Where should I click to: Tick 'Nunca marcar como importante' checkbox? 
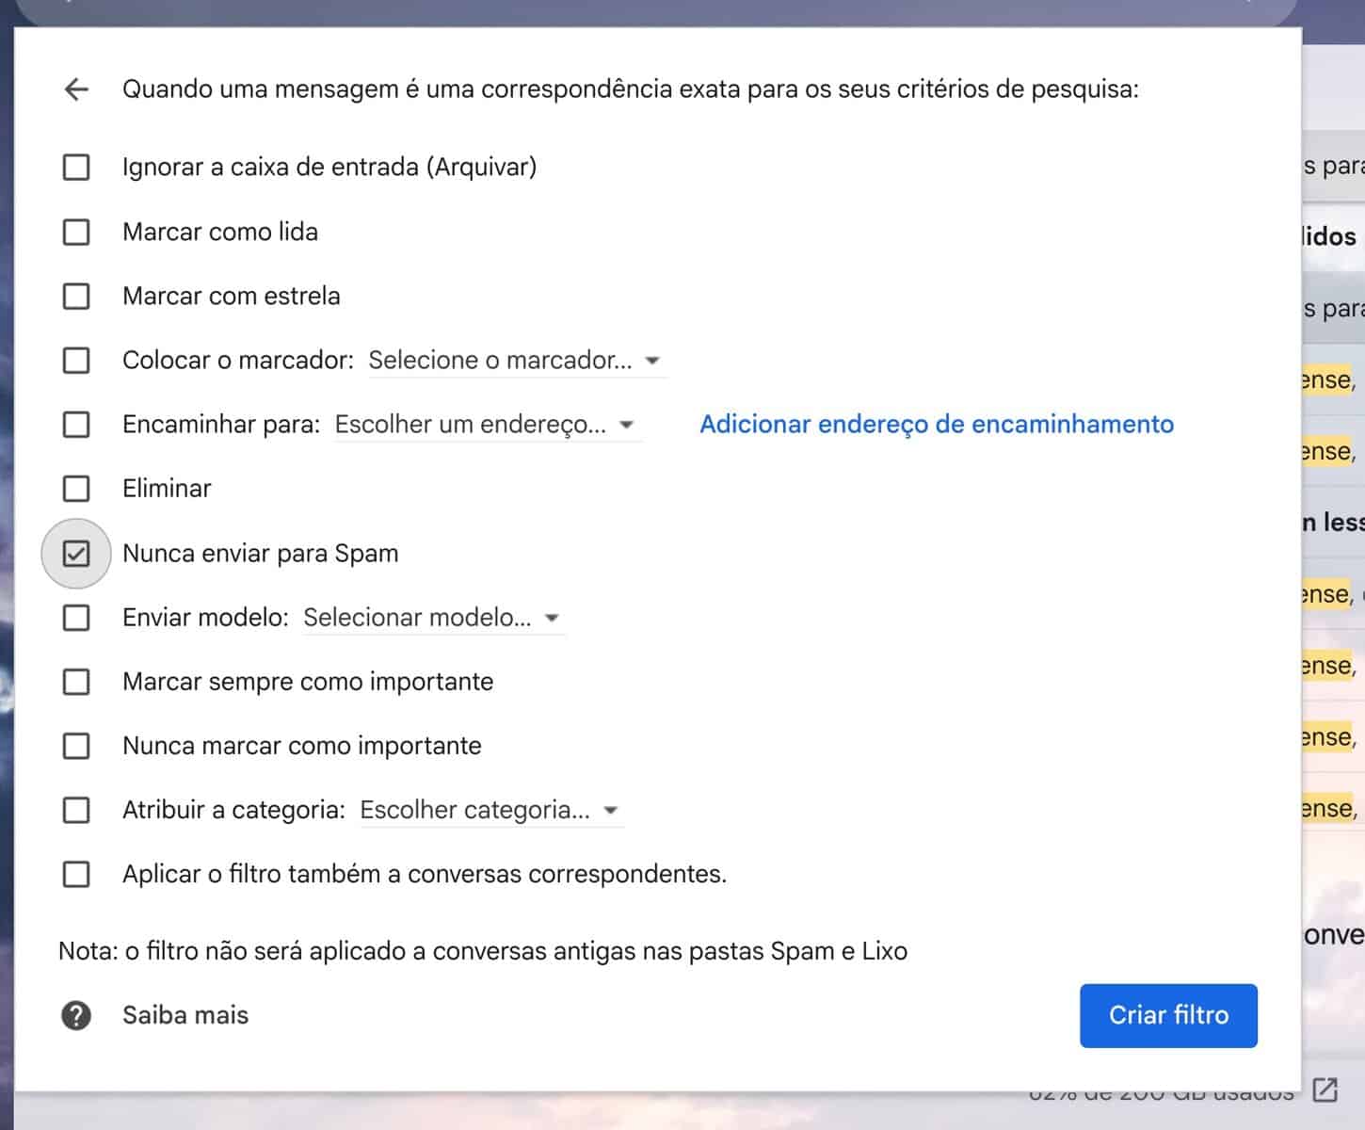coord(76,746)
